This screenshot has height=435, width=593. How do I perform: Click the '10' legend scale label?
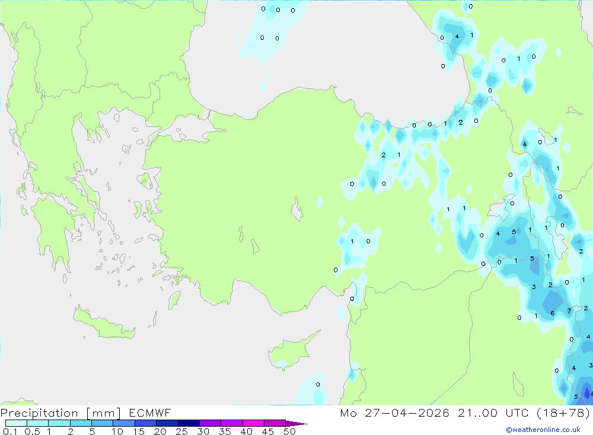pos(117,431)
